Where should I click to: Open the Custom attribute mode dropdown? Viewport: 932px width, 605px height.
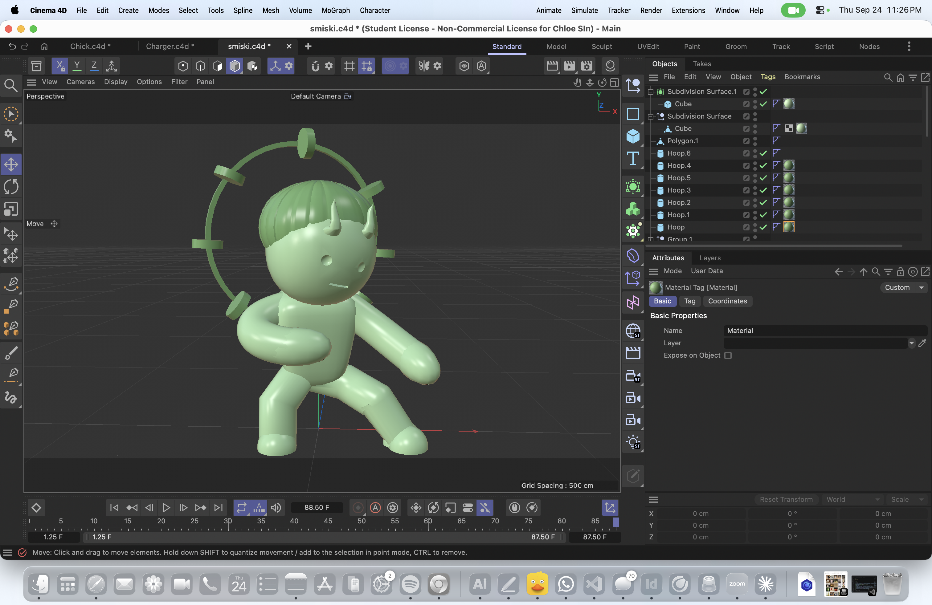click(x=903, y=288)
